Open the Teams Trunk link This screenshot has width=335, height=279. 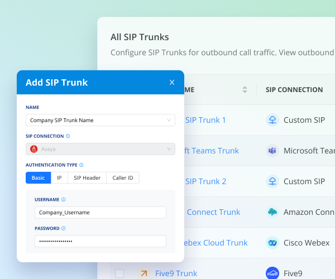click(x=212, y=151)
